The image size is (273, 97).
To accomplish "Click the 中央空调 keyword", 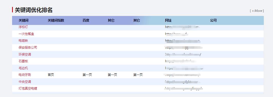I will coord(25,82).
